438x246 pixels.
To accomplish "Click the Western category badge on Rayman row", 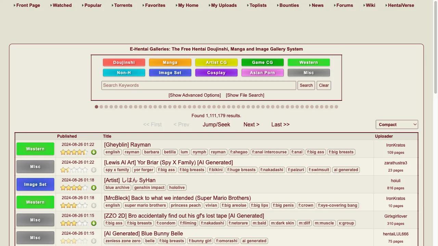I will pos(35,149).
